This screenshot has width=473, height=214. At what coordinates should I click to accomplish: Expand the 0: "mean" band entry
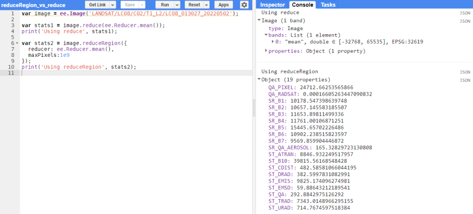pyautogui.click(x=273, y=42)
